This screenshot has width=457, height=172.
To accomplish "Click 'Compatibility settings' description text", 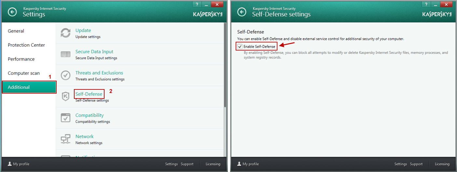I will (93, 122).
